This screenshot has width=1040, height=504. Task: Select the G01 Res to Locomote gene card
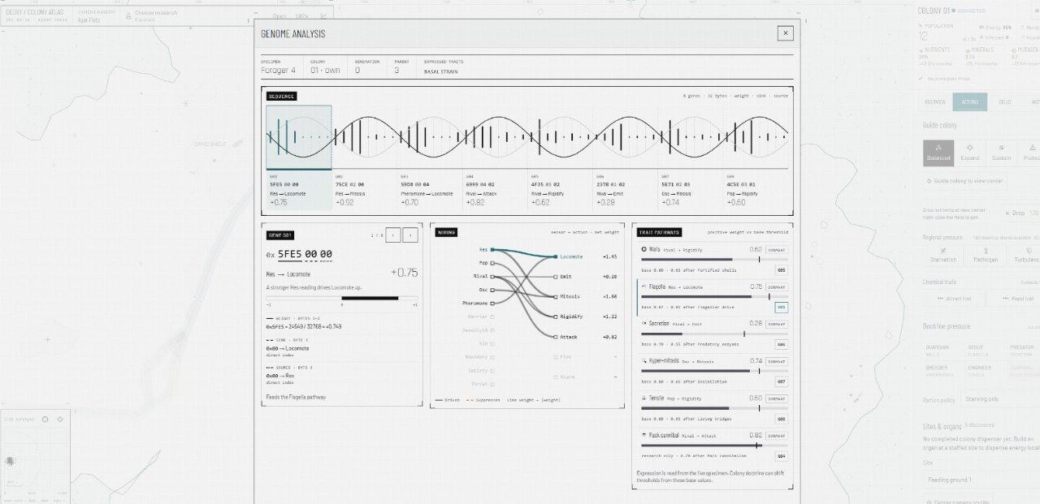coord(299,192)
